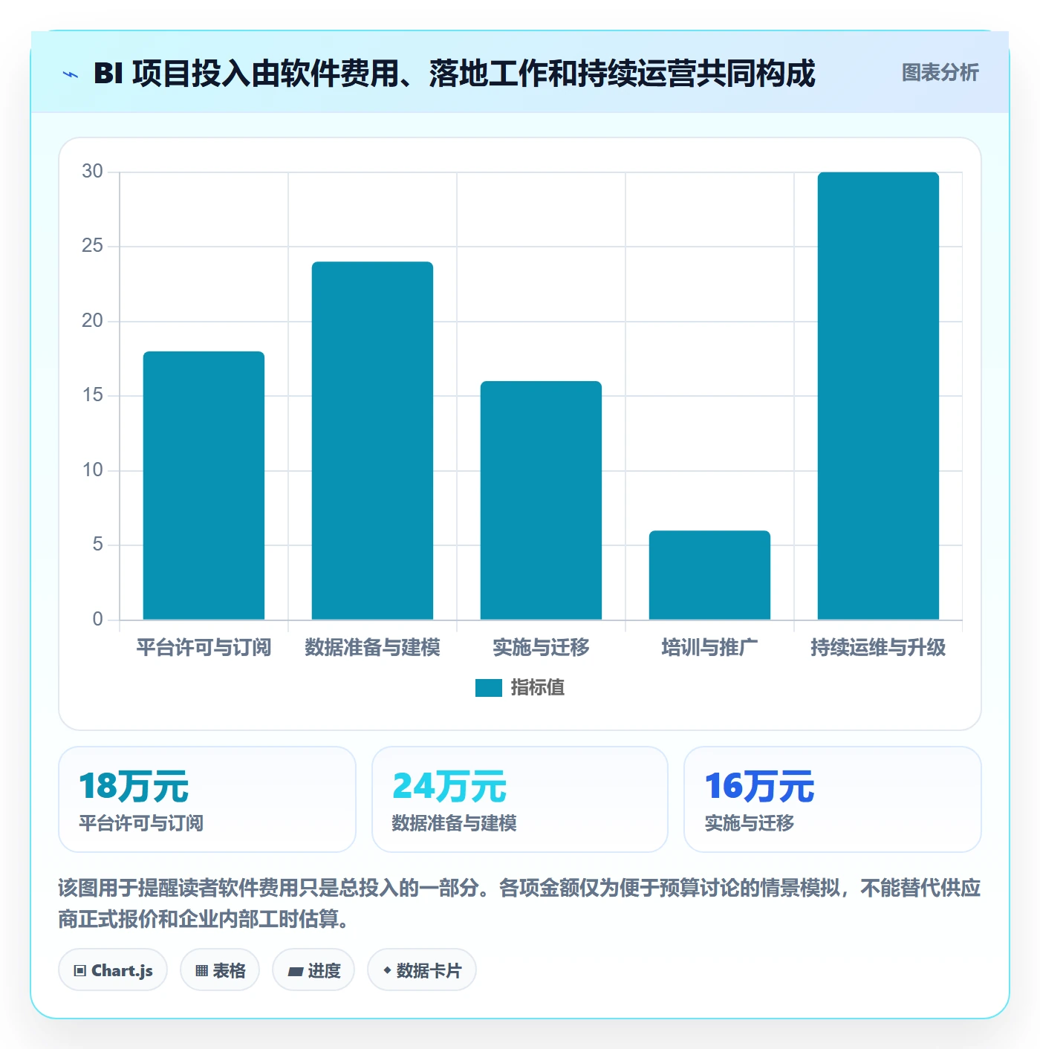The height and width of the screenshot is (1049, 1040).
Task: Select the 平台许可与订阅 bar in chart
Action: [x=204, y=485]
